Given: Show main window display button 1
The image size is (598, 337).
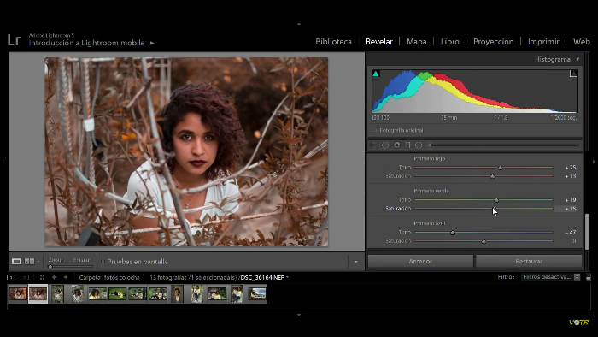Looking at the screenshot, I should click(11, 277).
